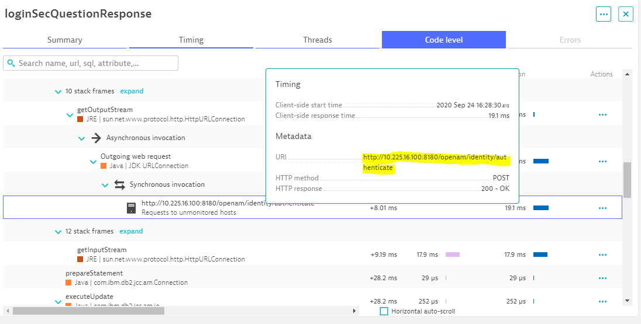Switch to the Timing tab
641x324 pixels.
191,40
